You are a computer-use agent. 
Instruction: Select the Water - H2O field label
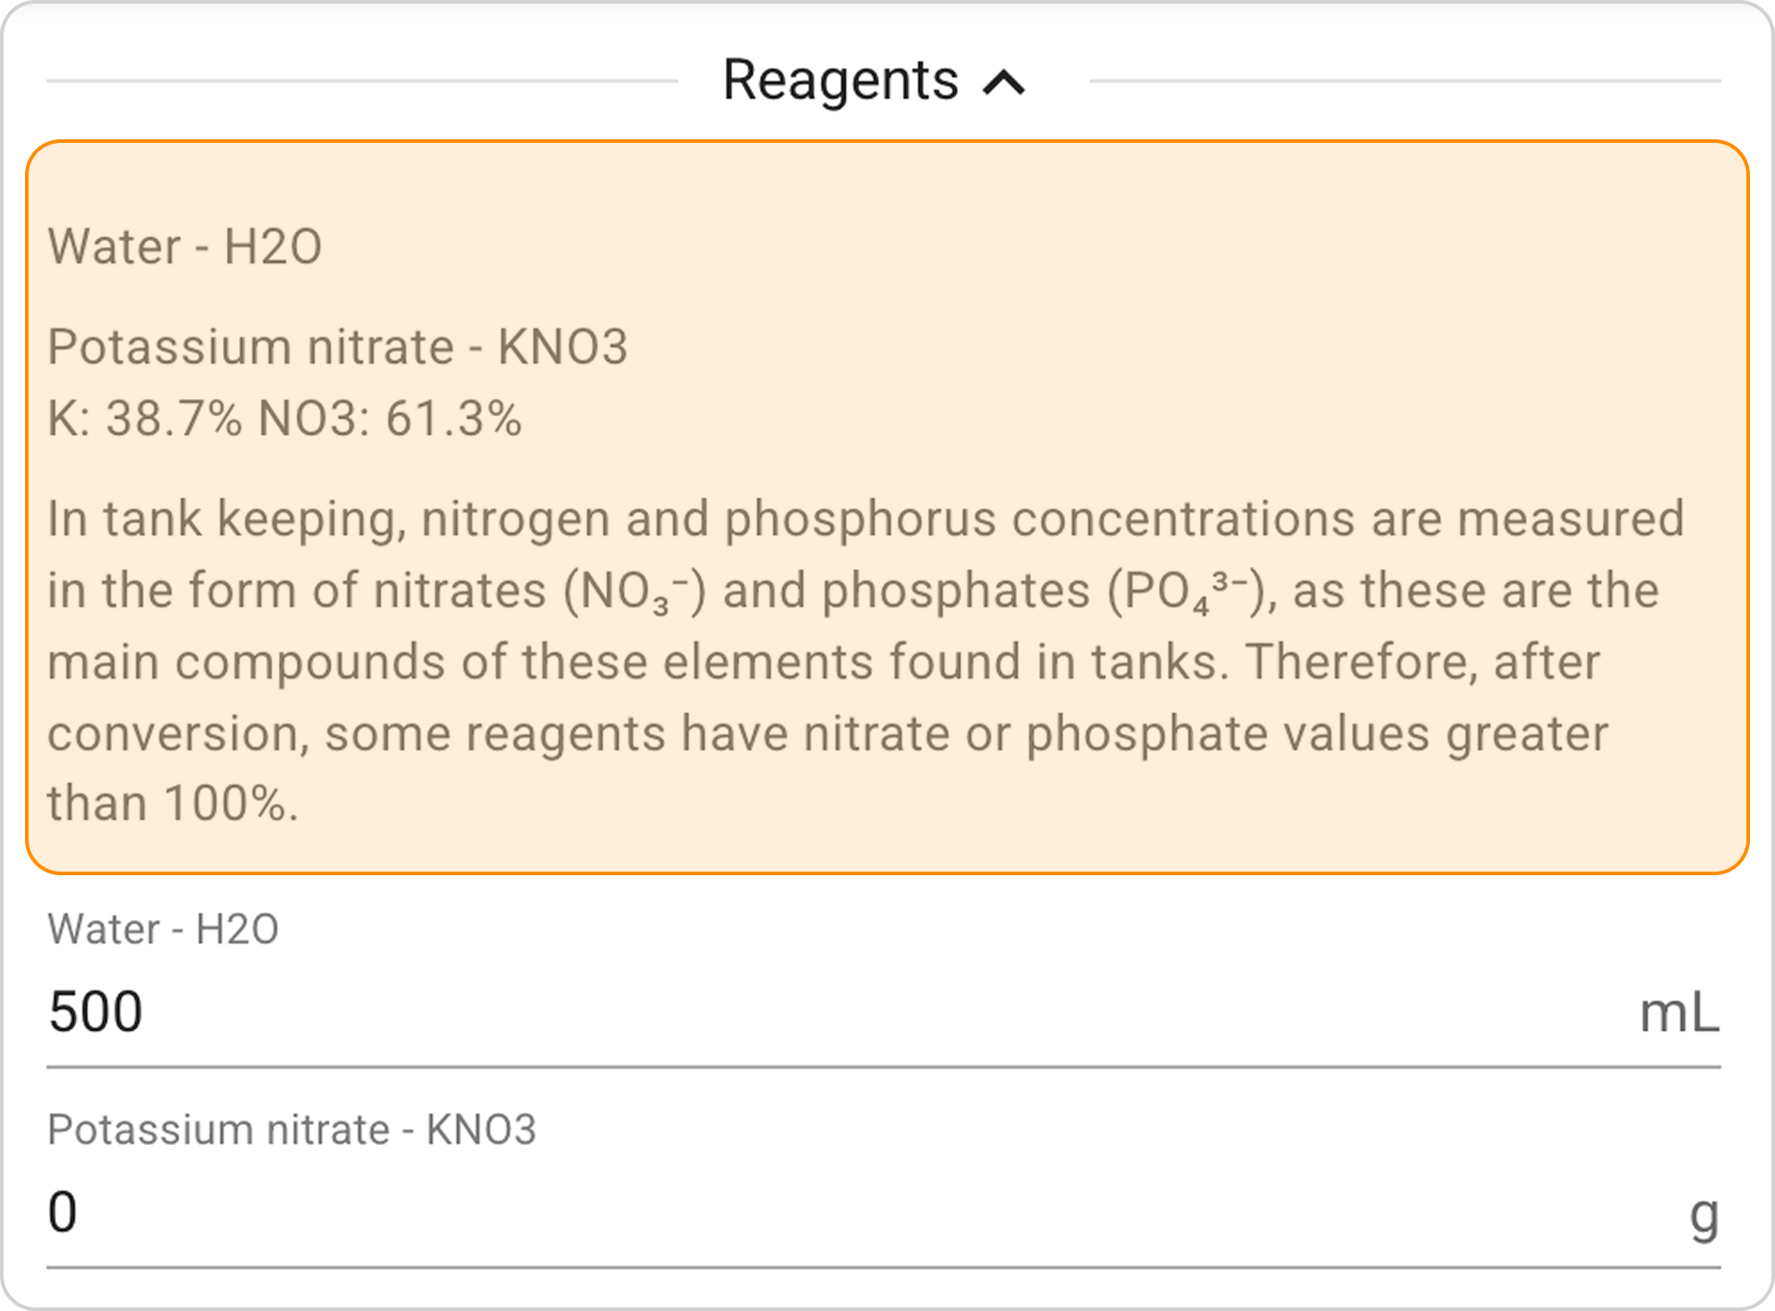click(x=163, y=929)
